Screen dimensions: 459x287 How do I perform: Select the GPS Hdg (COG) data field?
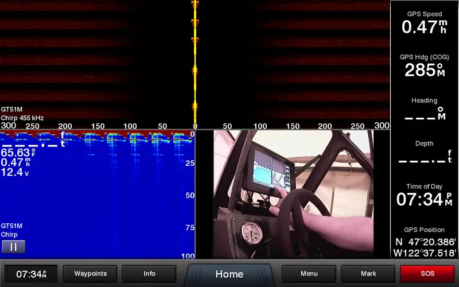425,66
